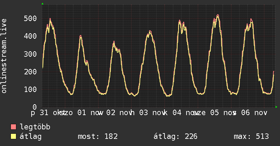Click the 400 y-axis tick label
This screenshot has width=280, height=146.
click(30, 36)
